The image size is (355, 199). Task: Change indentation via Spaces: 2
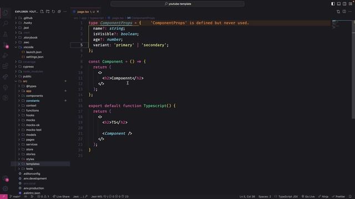click(265, 197)
